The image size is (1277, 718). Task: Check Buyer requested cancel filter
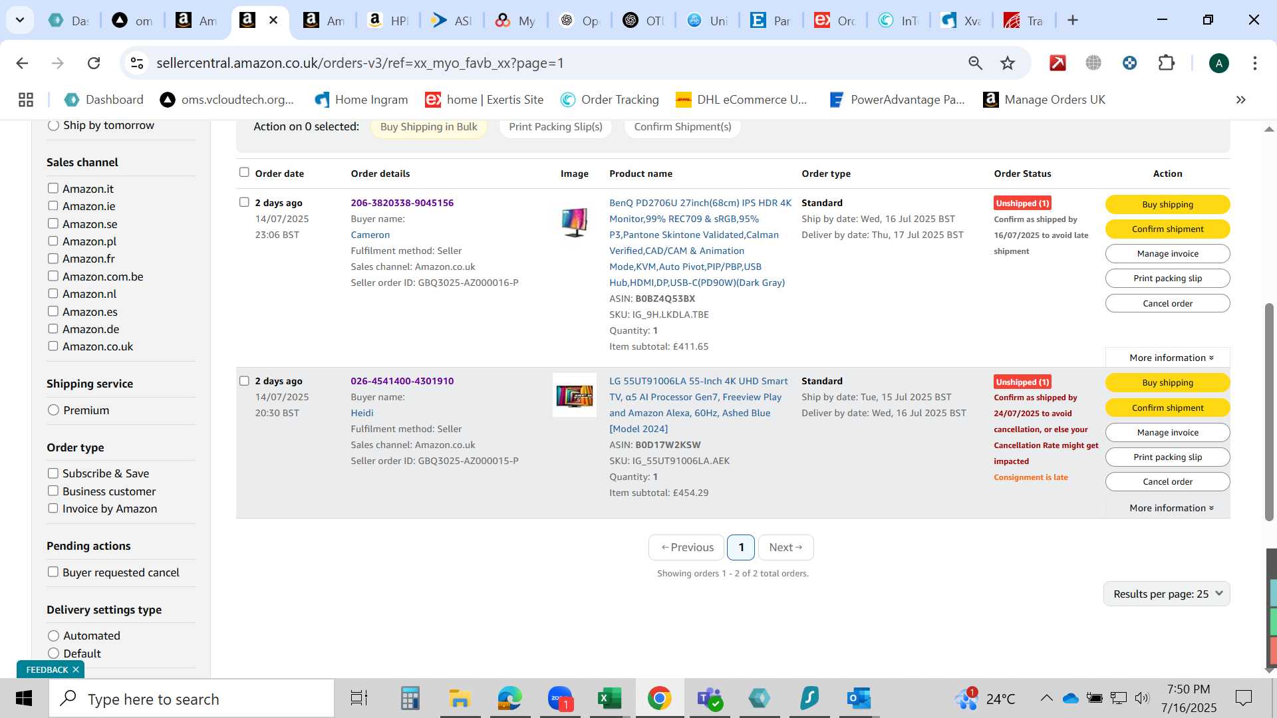coord(53,572)
